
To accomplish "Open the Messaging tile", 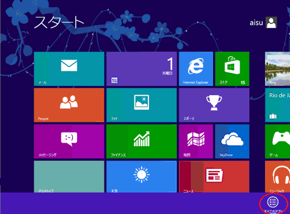I will point(69,142).
